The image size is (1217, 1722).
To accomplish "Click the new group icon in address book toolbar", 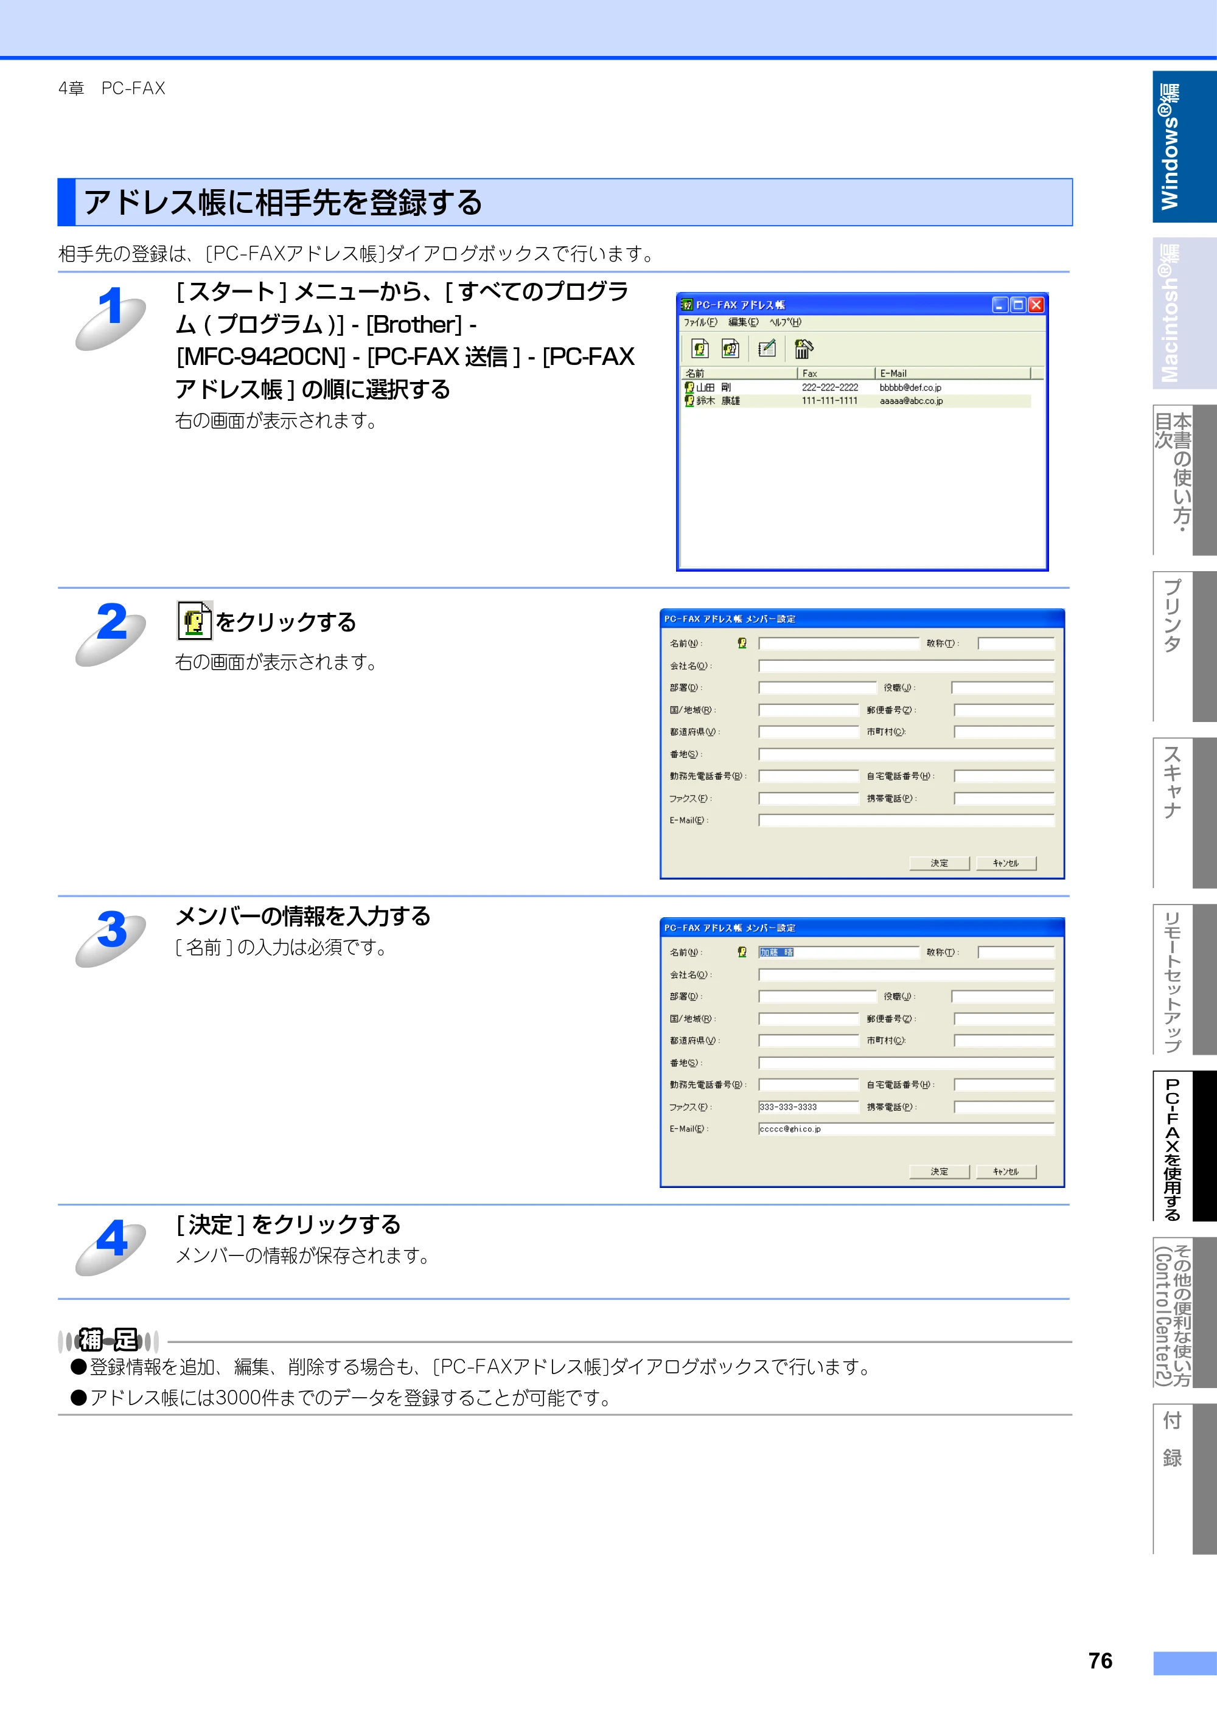I will coord(730,349).
